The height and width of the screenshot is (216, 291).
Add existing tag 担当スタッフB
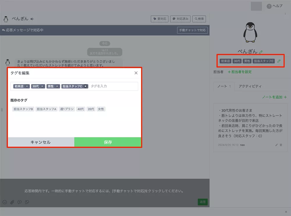pyautogui.click(x=23, y=109)
